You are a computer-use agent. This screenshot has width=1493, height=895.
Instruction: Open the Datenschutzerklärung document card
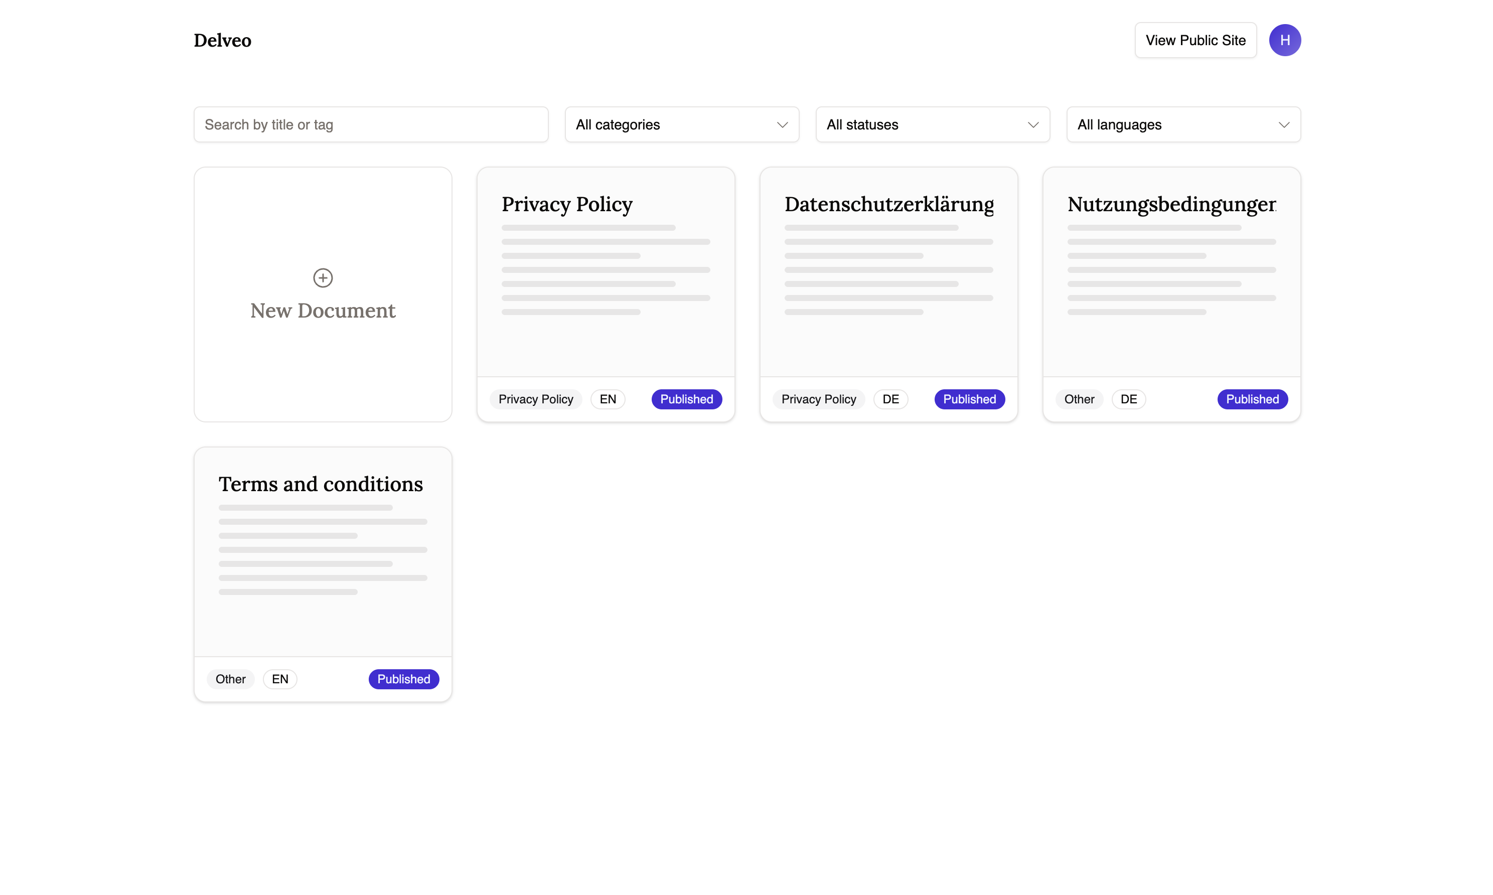(x=888, y=271)
